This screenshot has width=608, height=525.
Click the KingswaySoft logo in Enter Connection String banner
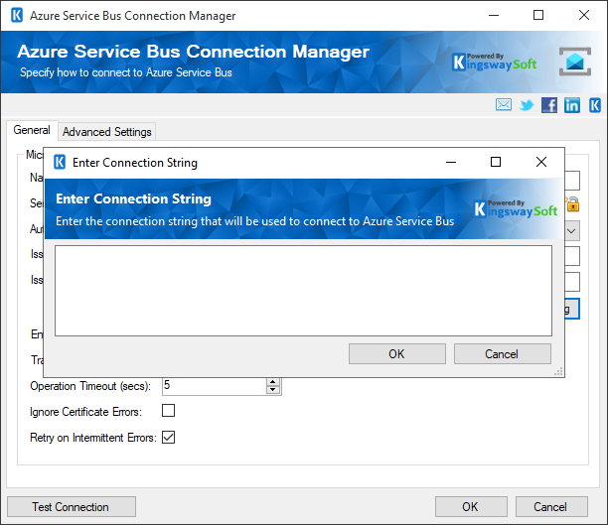click(x=516, y=208)
